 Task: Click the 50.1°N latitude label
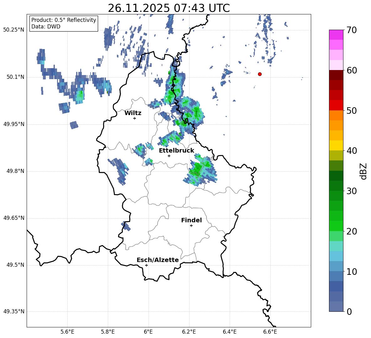click(x=15, y=77)
